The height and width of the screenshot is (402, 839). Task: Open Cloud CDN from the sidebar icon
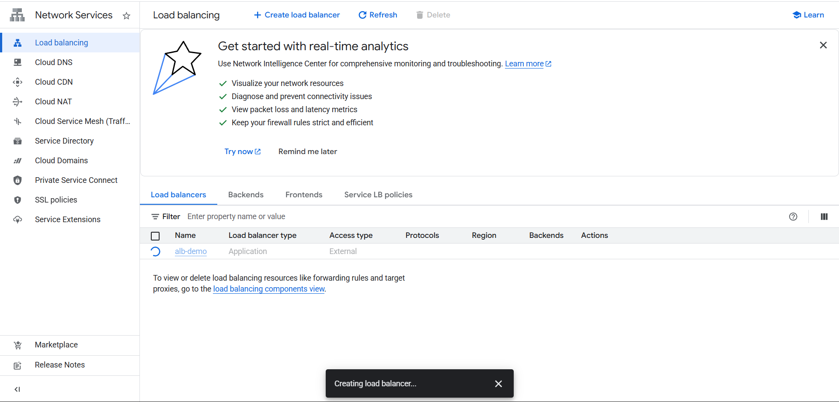click(x=17, y=82)
